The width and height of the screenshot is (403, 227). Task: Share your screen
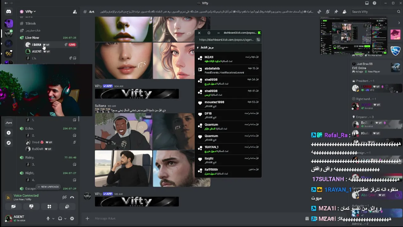(x=31, y=207)
